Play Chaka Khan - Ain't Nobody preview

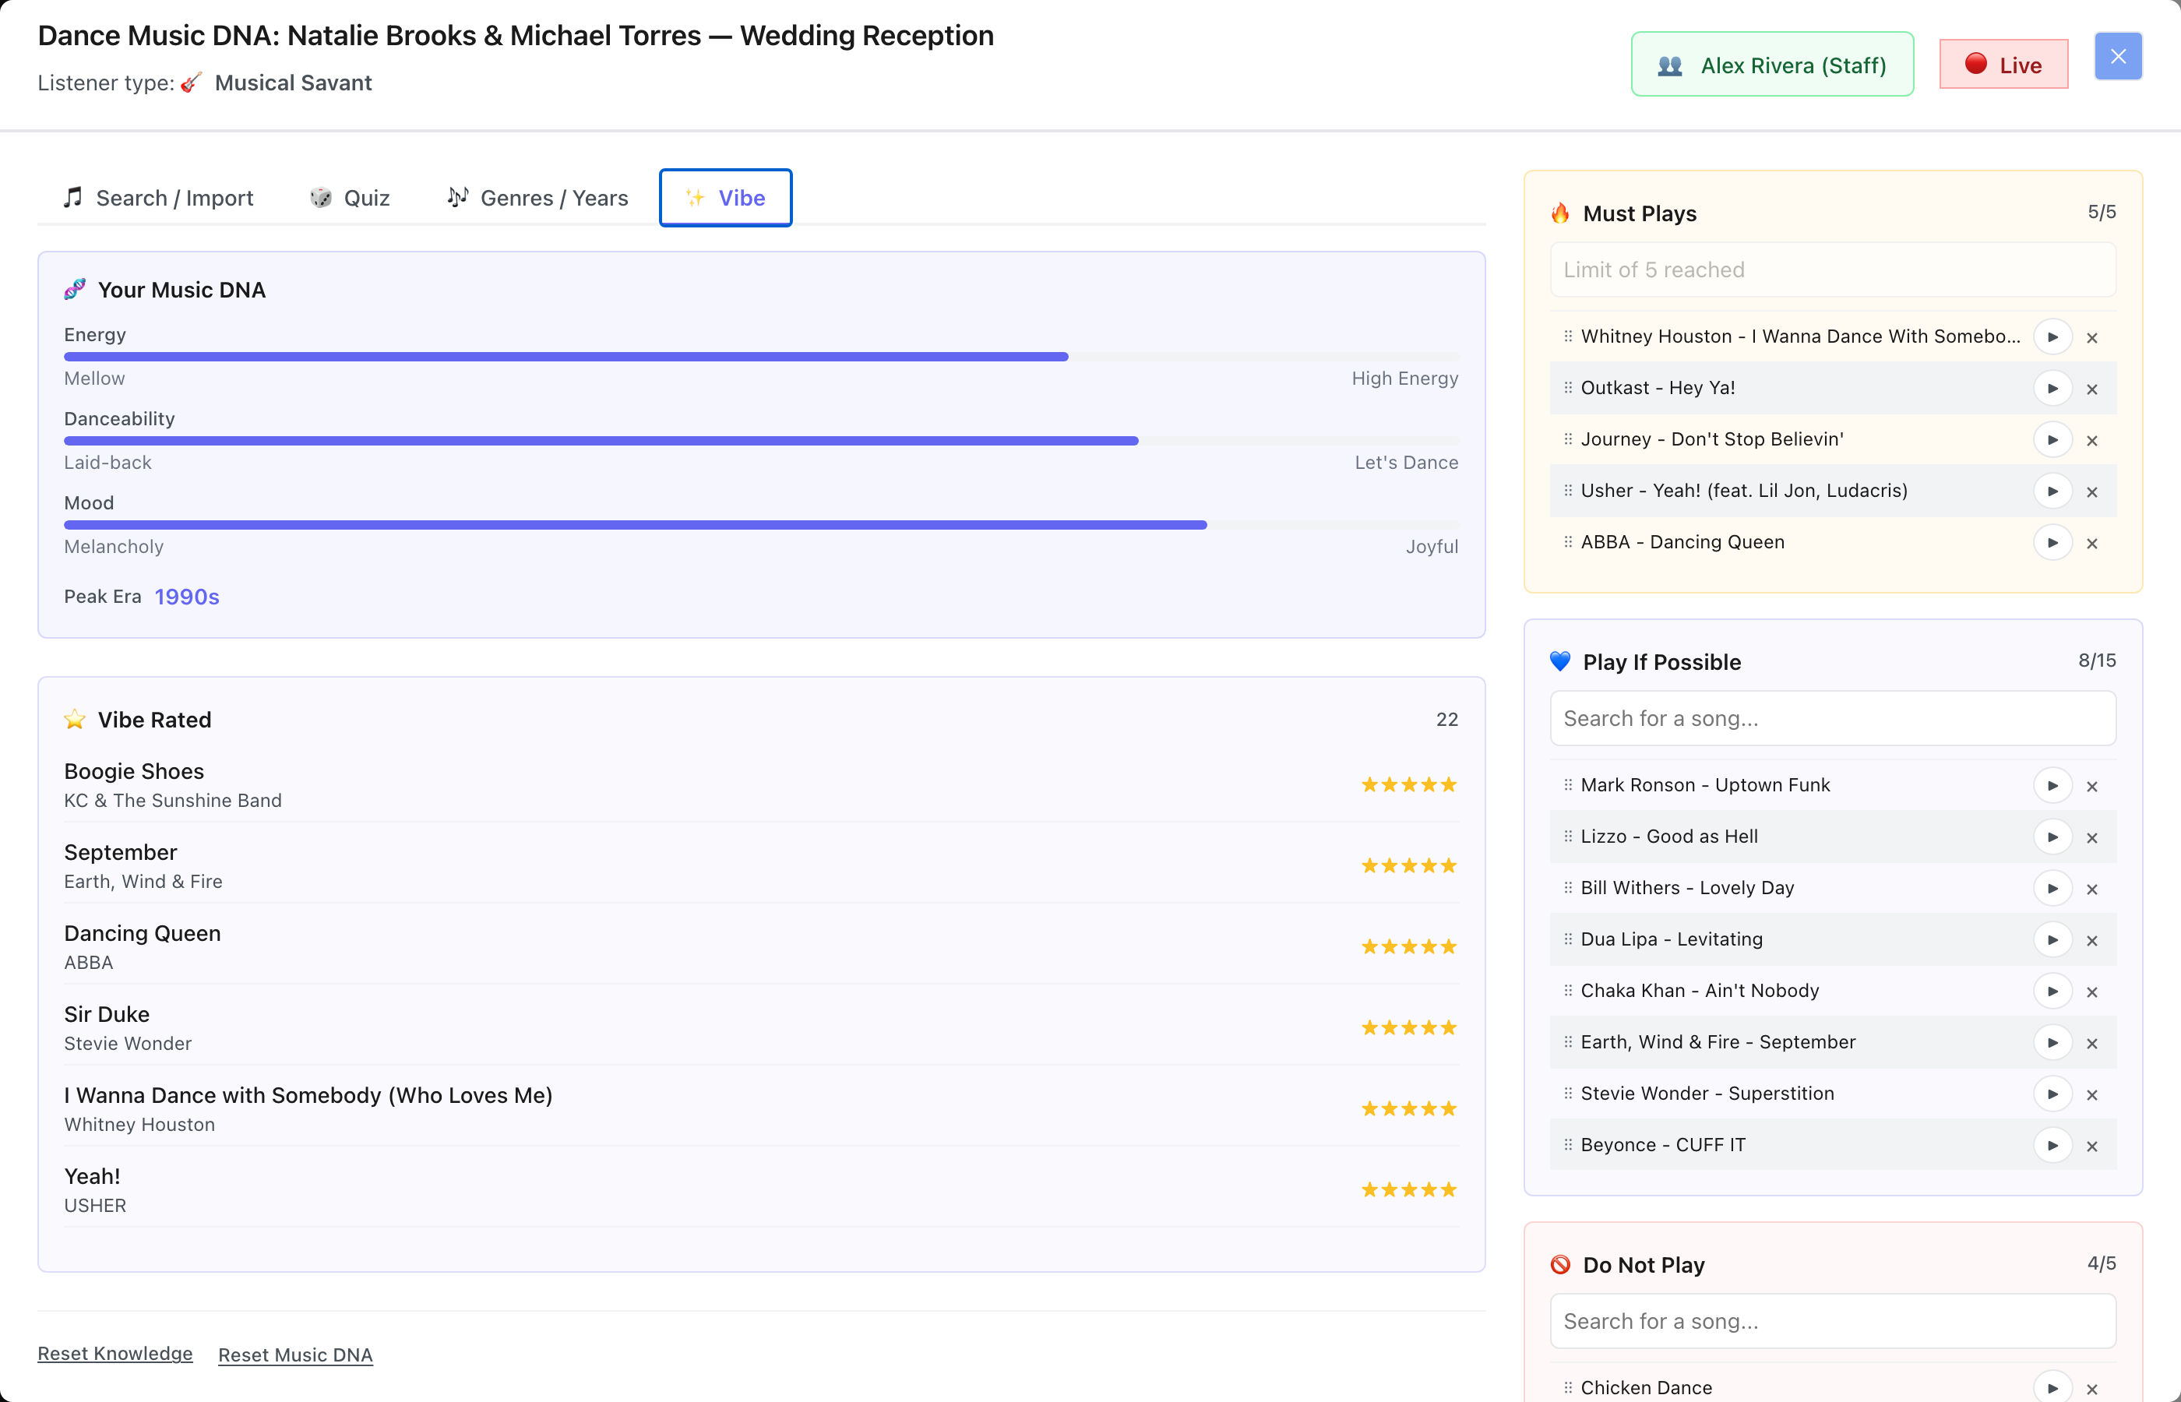coord(2052,992)
